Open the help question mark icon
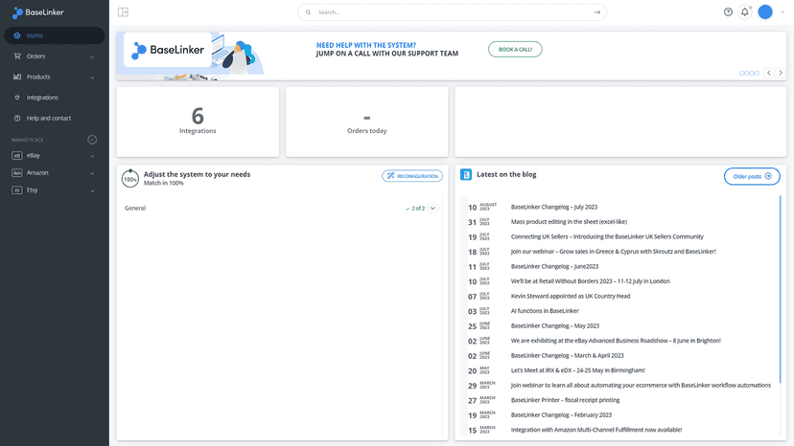This screenshot has width=794, height=446. click(x=728, y=12)
